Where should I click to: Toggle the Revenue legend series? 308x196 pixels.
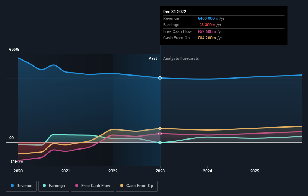pos(21,186)
